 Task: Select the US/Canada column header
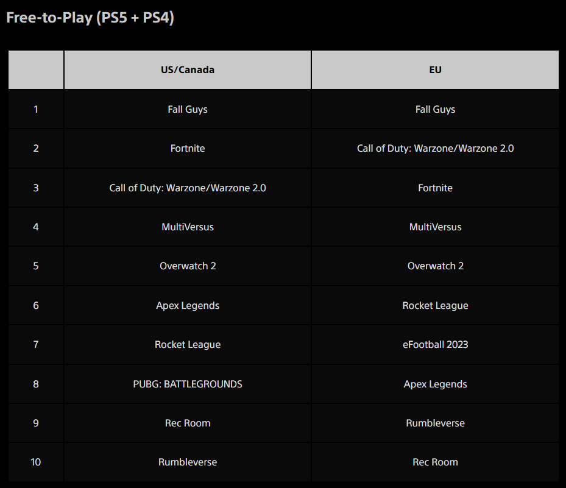coord(188,69)
